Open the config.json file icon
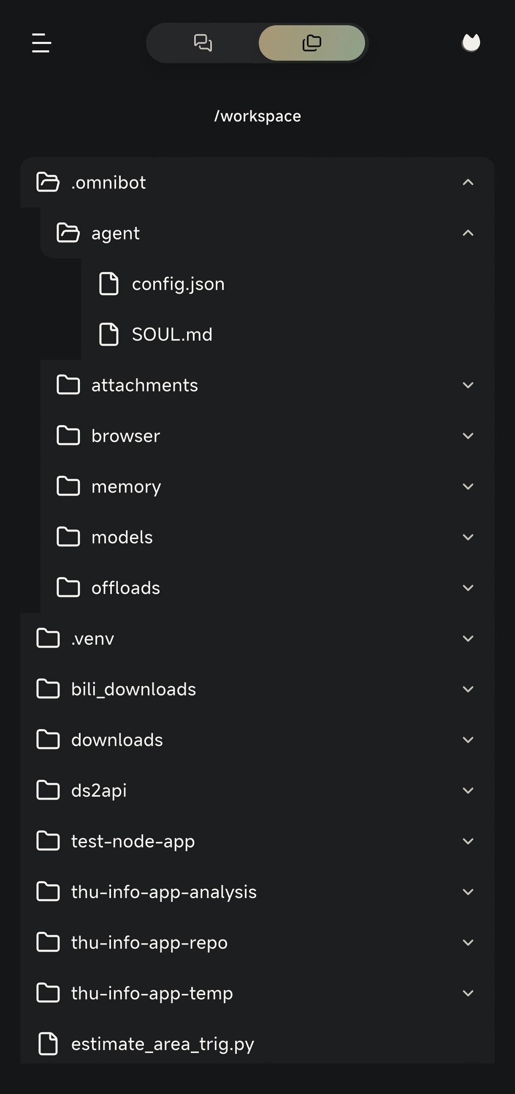The image size is (515, 1094). (108, 284)
